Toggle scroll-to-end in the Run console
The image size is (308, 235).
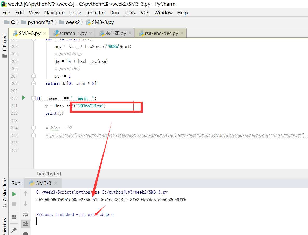click(x=25, y=224)
